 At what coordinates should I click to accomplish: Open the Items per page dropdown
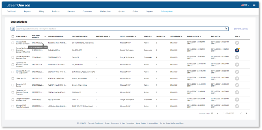point(215,113)
